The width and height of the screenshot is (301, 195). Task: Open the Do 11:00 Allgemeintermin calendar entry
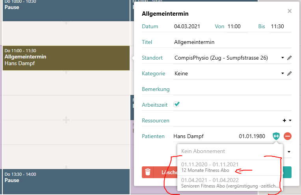point(66,58)
